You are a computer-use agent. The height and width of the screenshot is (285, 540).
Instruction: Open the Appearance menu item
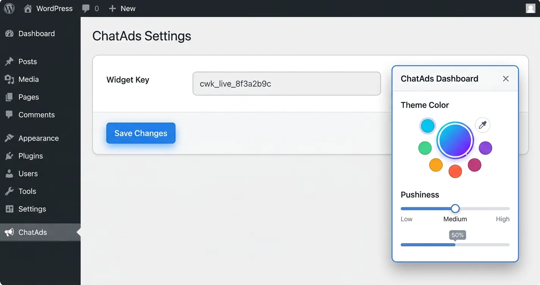click(x=40, y=138)
